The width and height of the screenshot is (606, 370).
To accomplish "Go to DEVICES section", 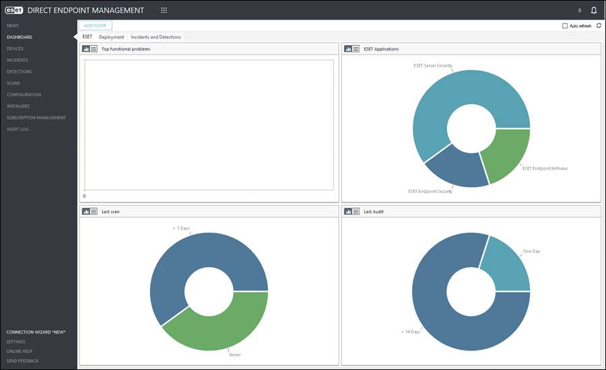I will [15, 48].
